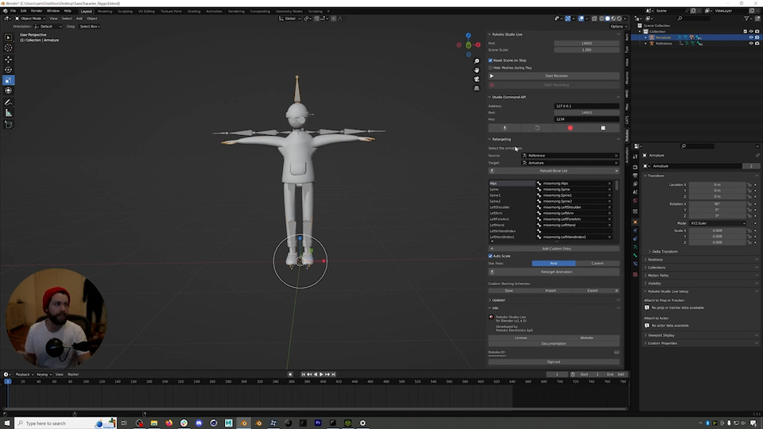Image resolution: width=763 pixels, height=429 pixels.
Task: Select the Select Box tool icon
Action: click(8, 37)
